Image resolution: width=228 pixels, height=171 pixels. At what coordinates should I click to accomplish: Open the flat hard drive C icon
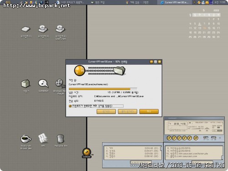(26, 29)
